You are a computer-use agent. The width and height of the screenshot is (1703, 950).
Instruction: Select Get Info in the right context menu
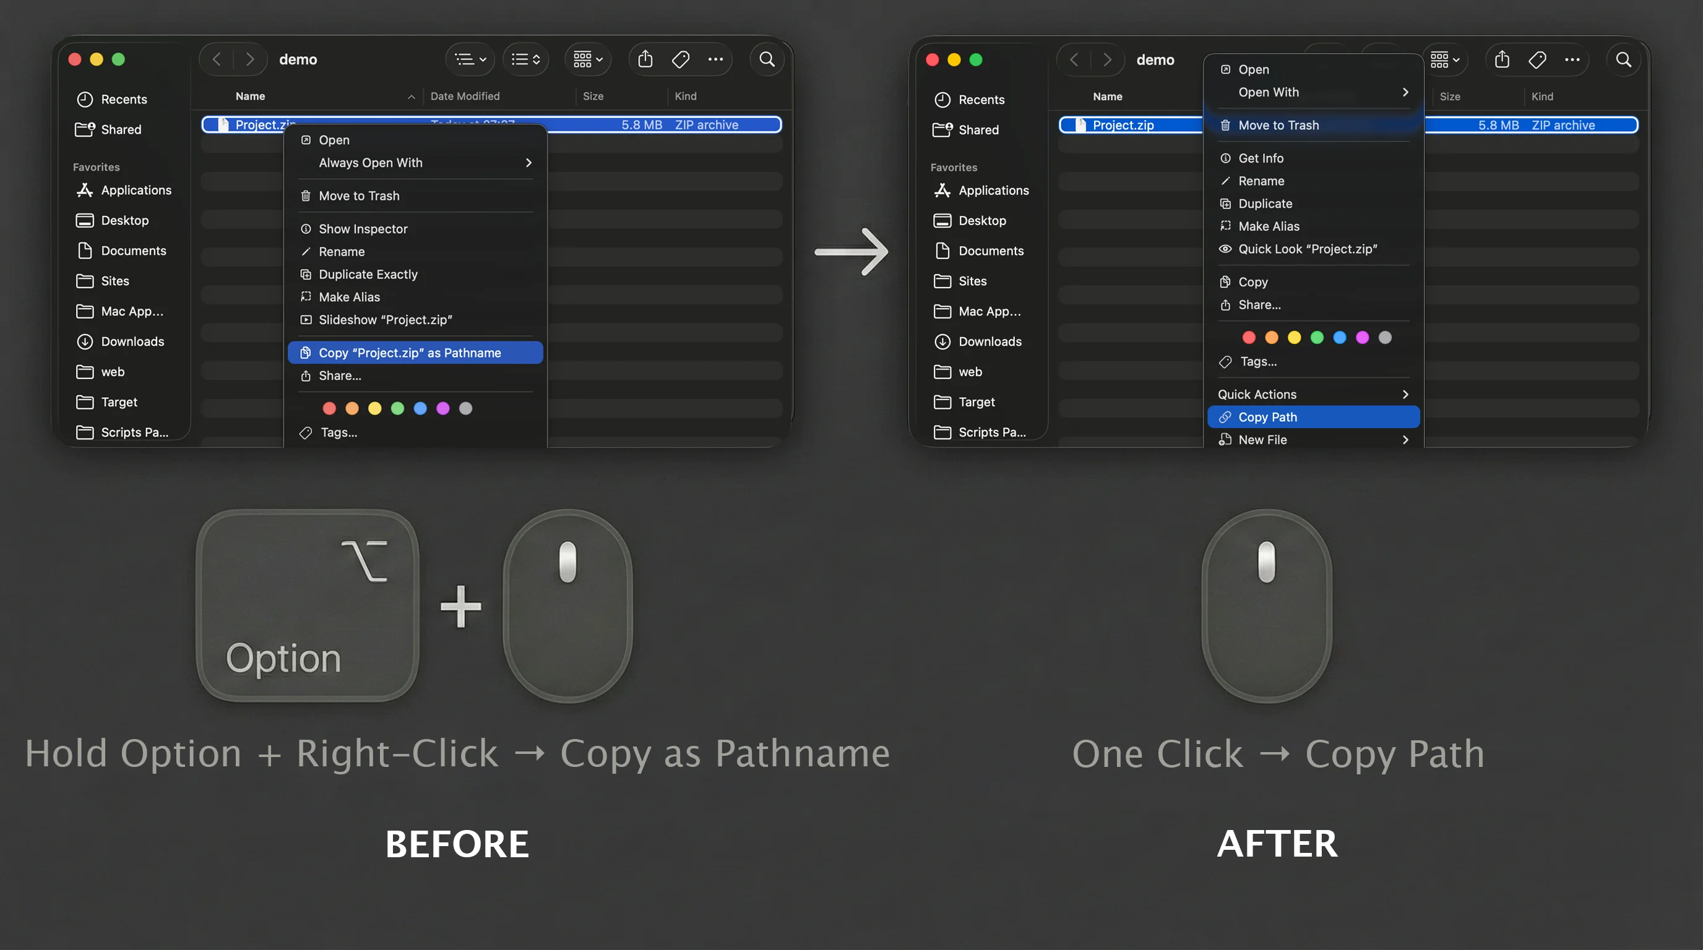click(1314, 158)
